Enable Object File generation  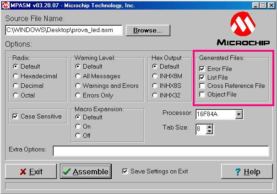point(202,94)
